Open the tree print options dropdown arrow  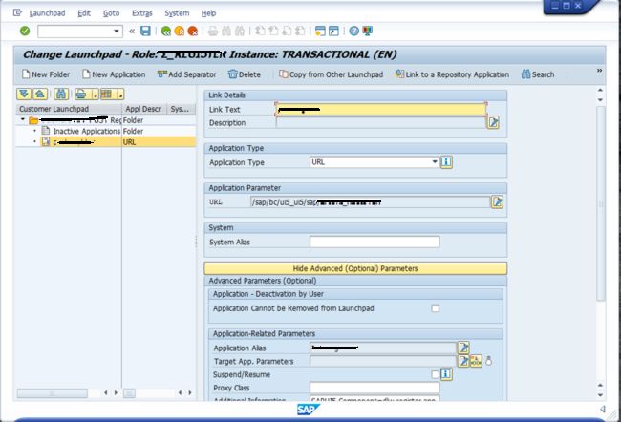pos(95,95)
